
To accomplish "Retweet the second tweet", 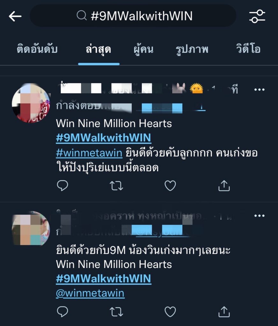I will pos(116,312).
